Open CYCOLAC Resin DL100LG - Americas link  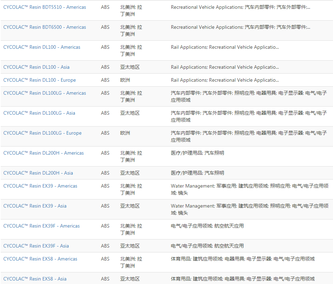(x=45, y=93)
